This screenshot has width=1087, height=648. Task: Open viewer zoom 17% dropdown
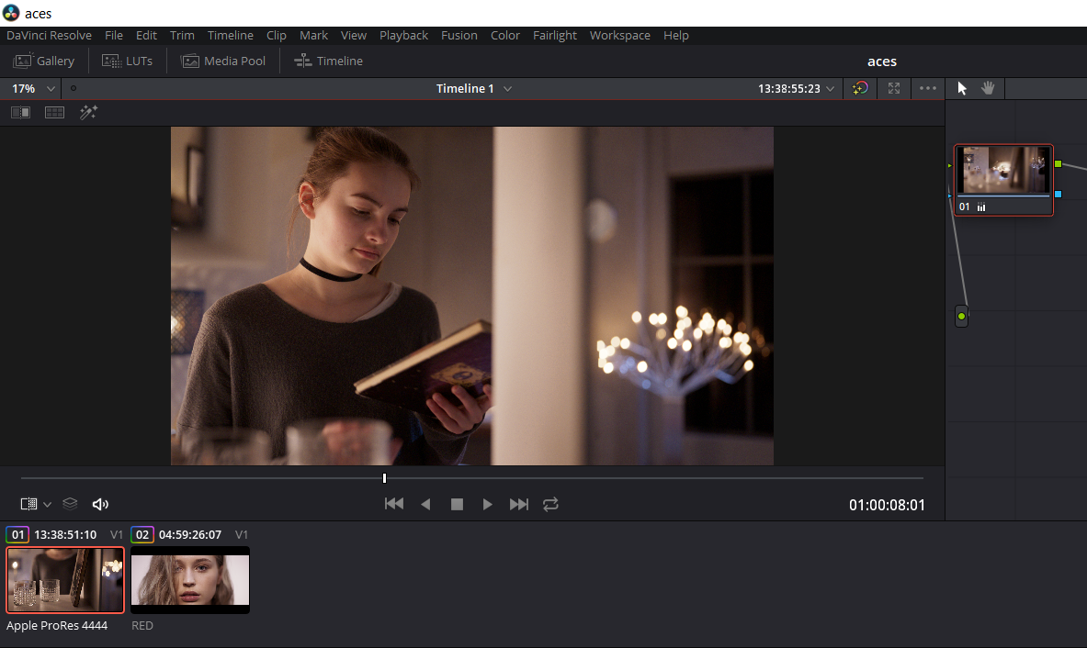[33, 89]
